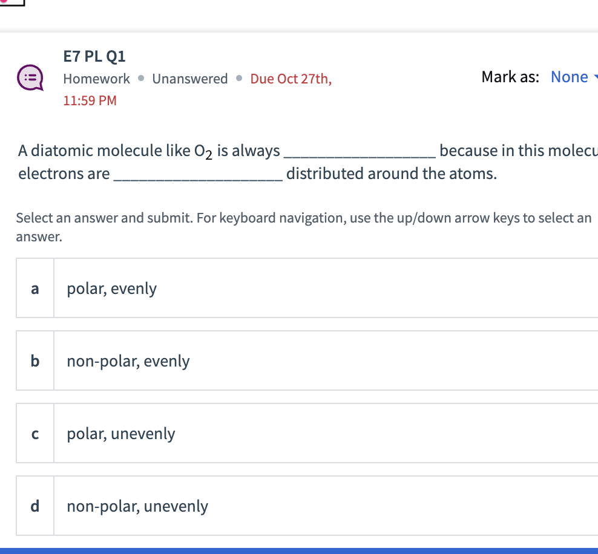Click the blue bar at the page bottom

tap(299, 551)
